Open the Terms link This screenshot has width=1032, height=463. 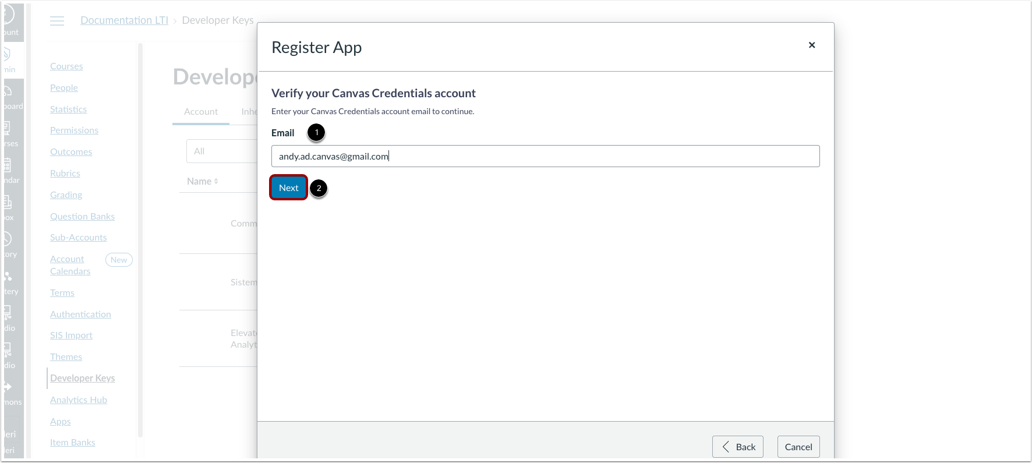[62, 293]
